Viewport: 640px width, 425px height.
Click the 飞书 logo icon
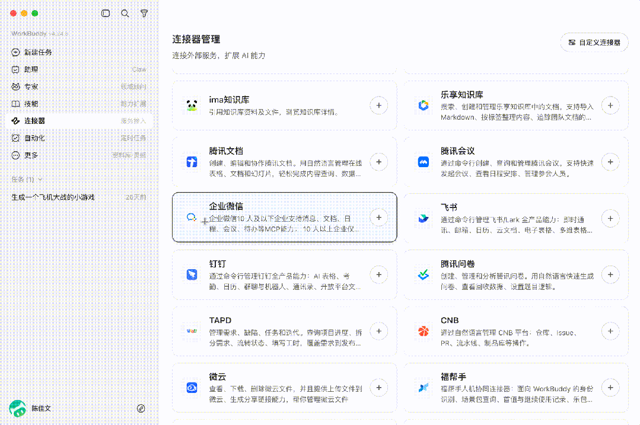pos(424,219)
